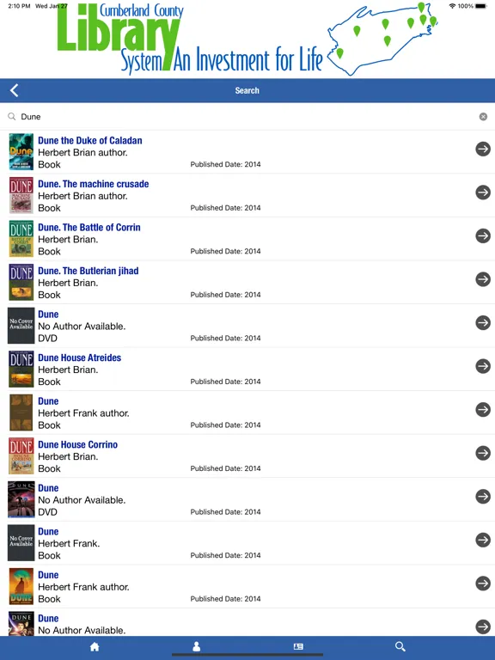Select title Dune House Corrino

click(x=78, y=444)
